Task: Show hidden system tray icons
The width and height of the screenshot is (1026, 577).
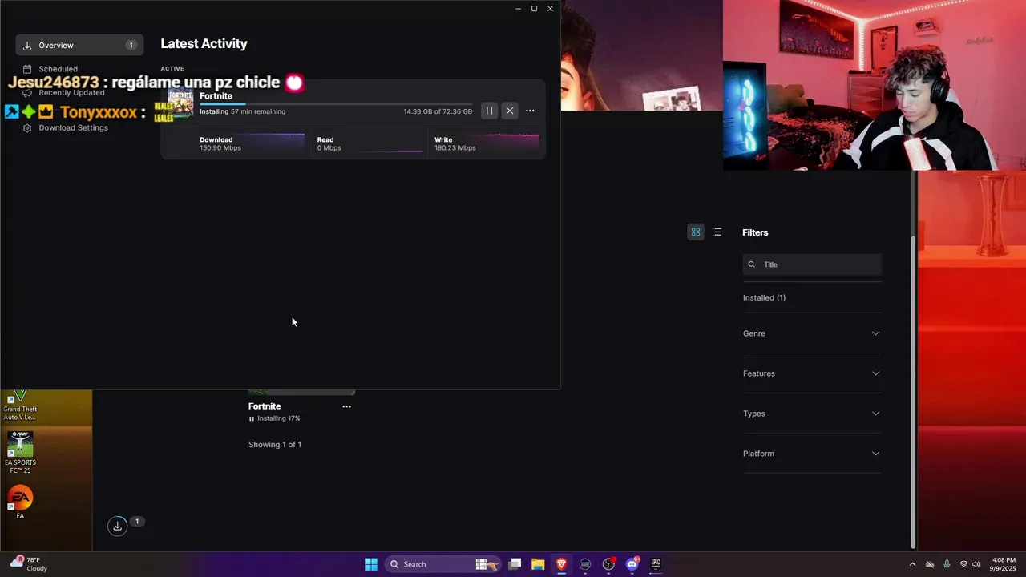Action: [x=912, y=564]
